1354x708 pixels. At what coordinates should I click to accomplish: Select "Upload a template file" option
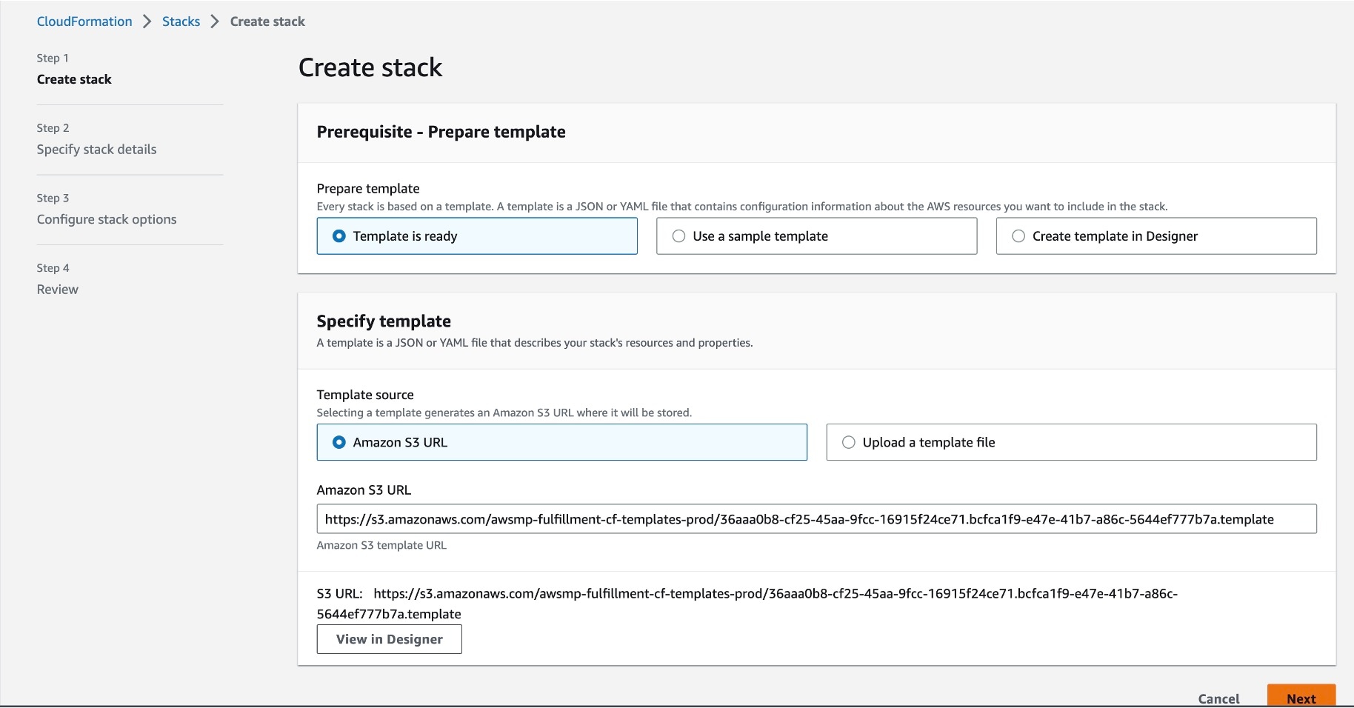pyautogui.click(x=849, y=442)
